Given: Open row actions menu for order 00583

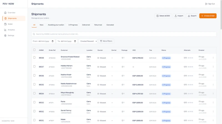Looking at the screenshot, I should (213, 103).
